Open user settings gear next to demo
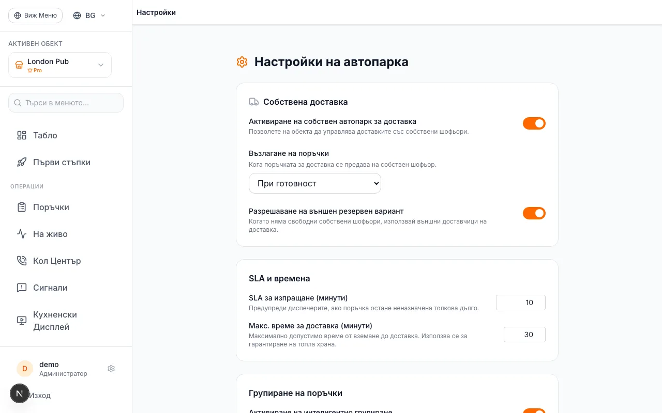662x413 pixels. tap(111, 369)
